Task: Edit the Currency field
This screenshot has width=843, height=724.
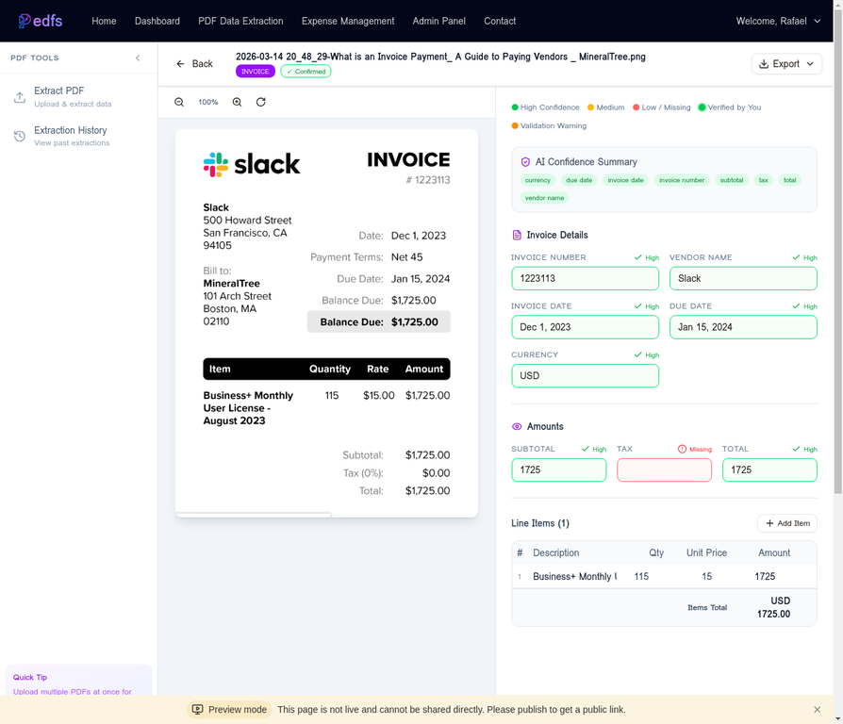Action: coord(585,376)
